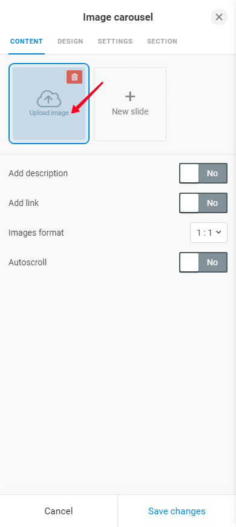Select the first slide thumbnail

49,104
